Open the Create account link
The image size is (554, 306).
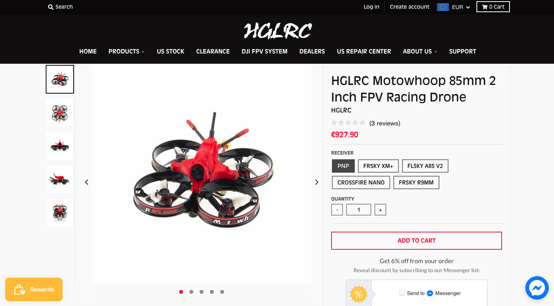point(409,7)
